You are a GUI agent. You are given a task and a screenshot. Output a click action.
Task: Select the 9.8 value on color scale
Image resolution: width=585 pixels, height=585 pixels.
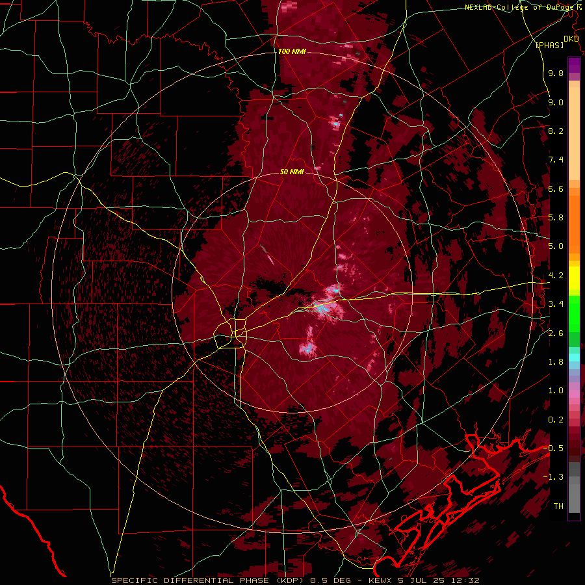tap(556, 73)
